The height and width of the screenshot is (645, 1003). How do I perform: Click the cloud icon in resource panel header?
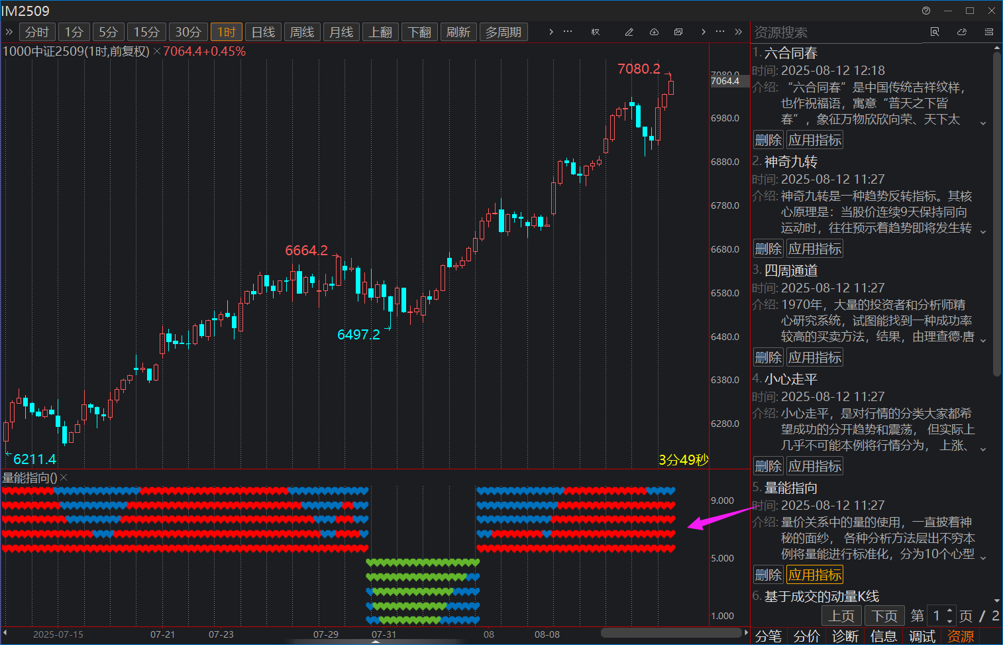962,32
